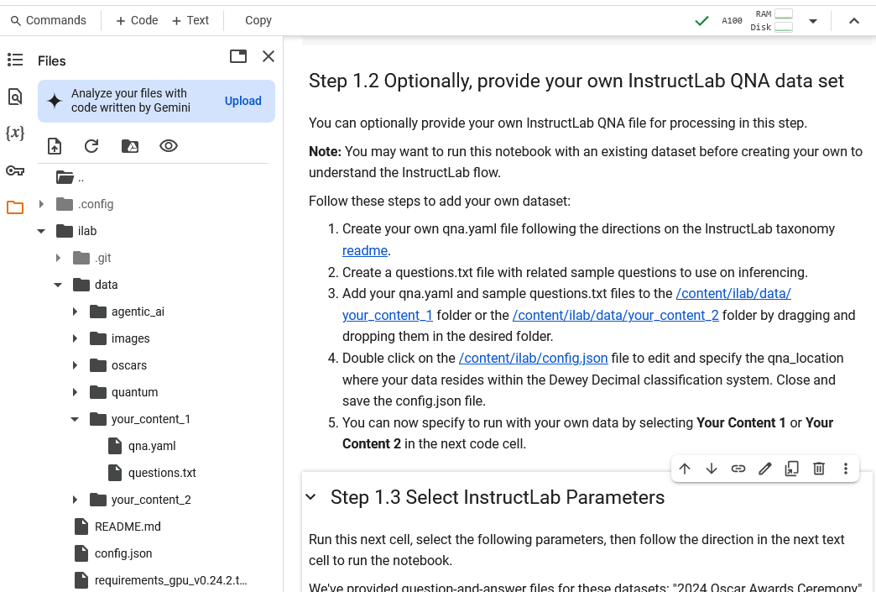Collapse the data folder
Screen dimensions: 876x592
(58, 285)
